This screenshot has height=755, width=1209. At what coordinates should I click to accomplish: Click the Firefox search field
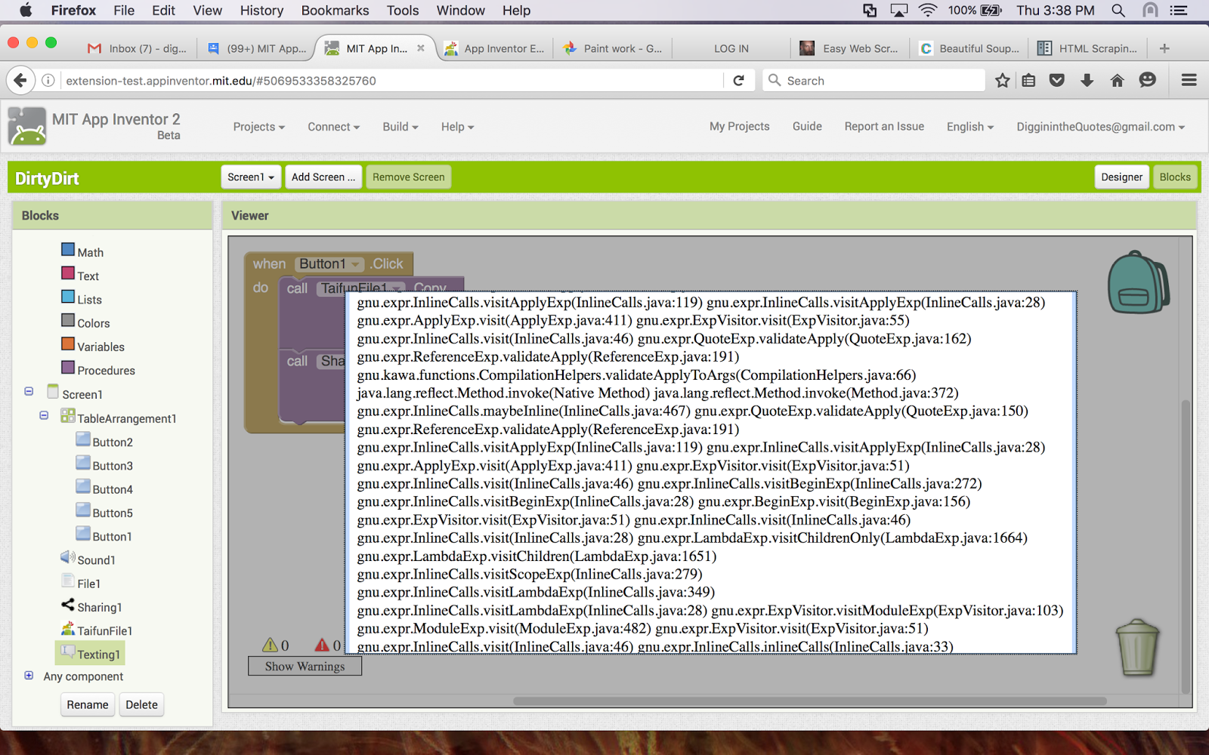pyautogui.click(x=874, y=80)
